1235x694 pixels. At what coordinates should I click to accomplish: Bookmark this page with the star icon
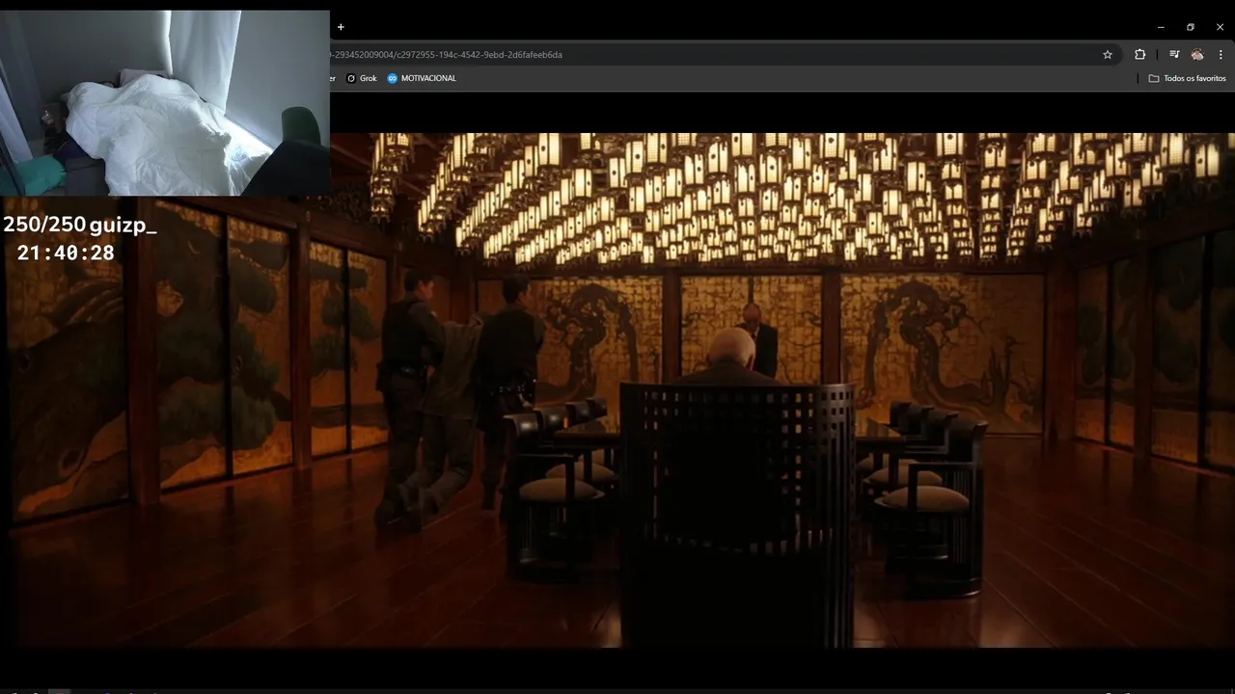pyautogui.click(x=1108, y=55)
